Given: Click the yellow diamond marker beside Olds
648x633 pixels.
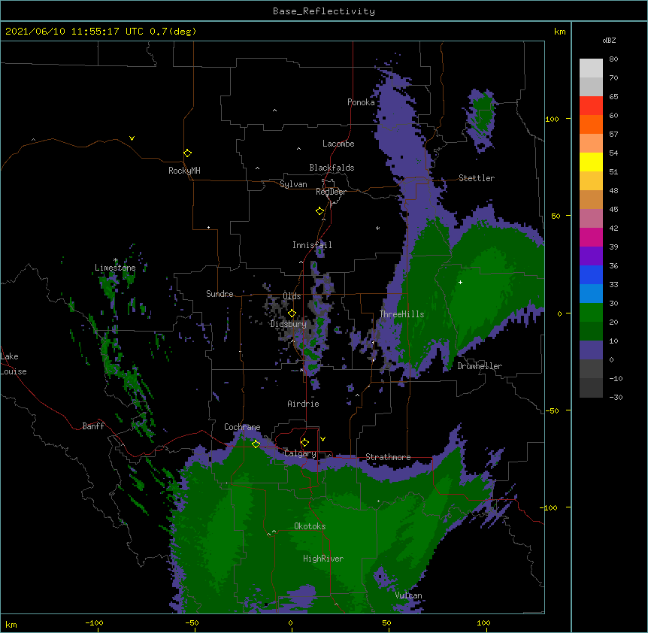Looking at the screenshot, I should (292, 313).
